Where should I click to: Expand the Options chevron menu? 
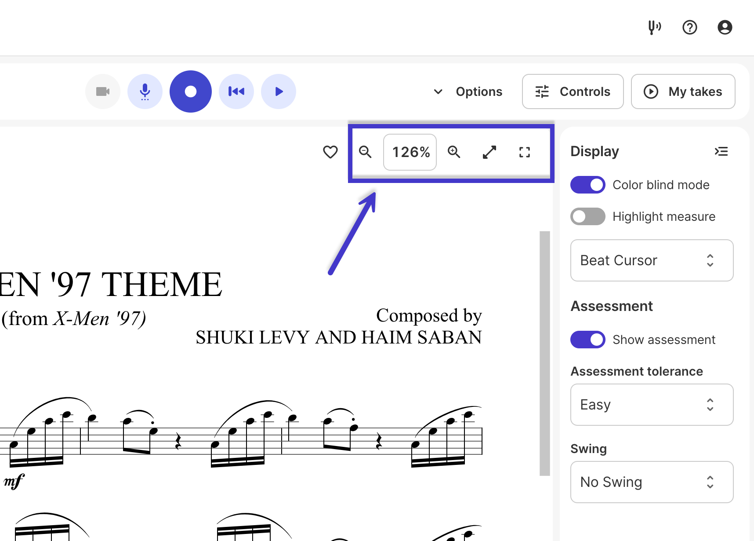[x=468, y=91]
